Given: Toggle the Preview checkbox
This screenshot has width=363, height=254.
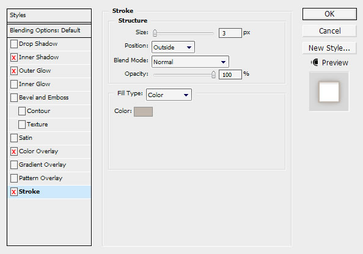Looking at the screenshot, I should tap(315, 62).
